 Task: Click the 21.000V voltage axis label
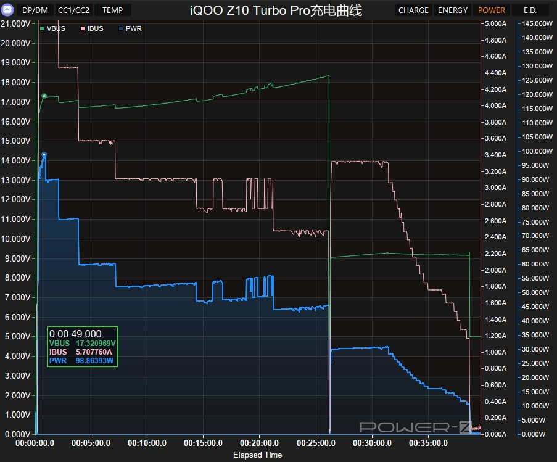(x=15, y=24)
